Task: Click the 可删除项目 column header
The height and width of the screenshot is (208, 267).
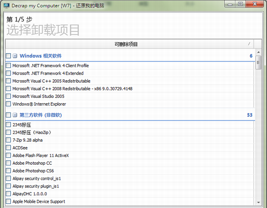Action: pos(127,44)
